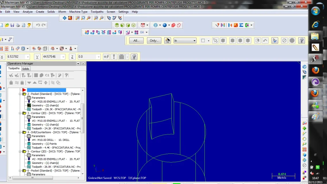Redo the last undone action
327x184 pixels.
(44, 25)
